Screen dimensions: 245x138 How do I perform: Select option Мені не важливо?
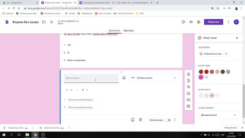pos(76,60)
